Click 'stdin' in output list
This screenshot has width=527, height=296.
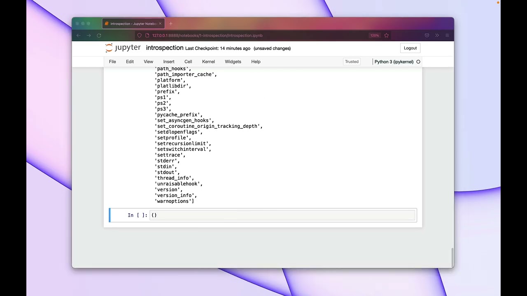[x=166, y=166]
